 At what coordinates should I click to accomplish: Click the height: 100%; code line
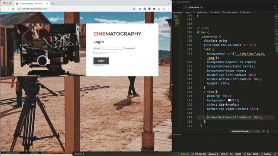pyautogui.click(x=218, y=83)
